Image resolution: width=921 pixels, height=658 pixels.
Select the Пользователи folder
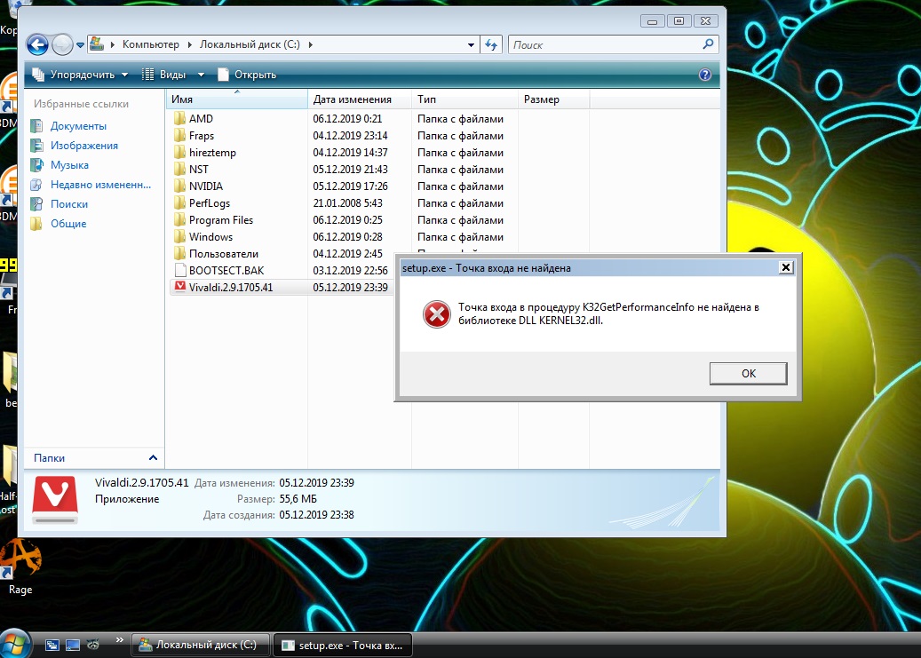223,254
